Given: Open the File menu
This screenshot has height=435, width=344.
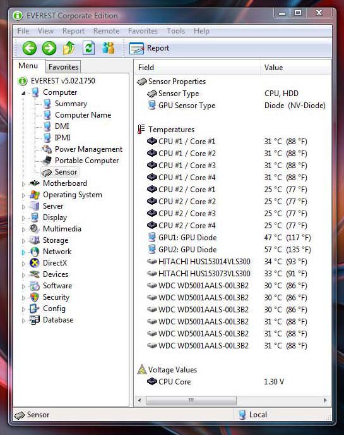Looking at the screenshot, I should pyautogui.click(x=23, y=31).
